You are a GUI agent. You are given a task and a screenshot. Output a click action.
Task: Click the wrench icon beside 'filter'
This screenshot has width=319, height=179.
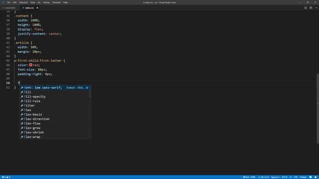click(22, 105)
